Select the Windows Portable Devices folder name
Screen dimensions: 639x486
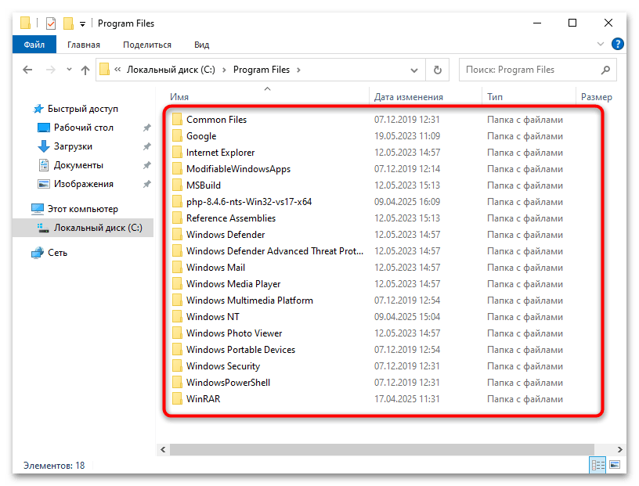point(240,350)
